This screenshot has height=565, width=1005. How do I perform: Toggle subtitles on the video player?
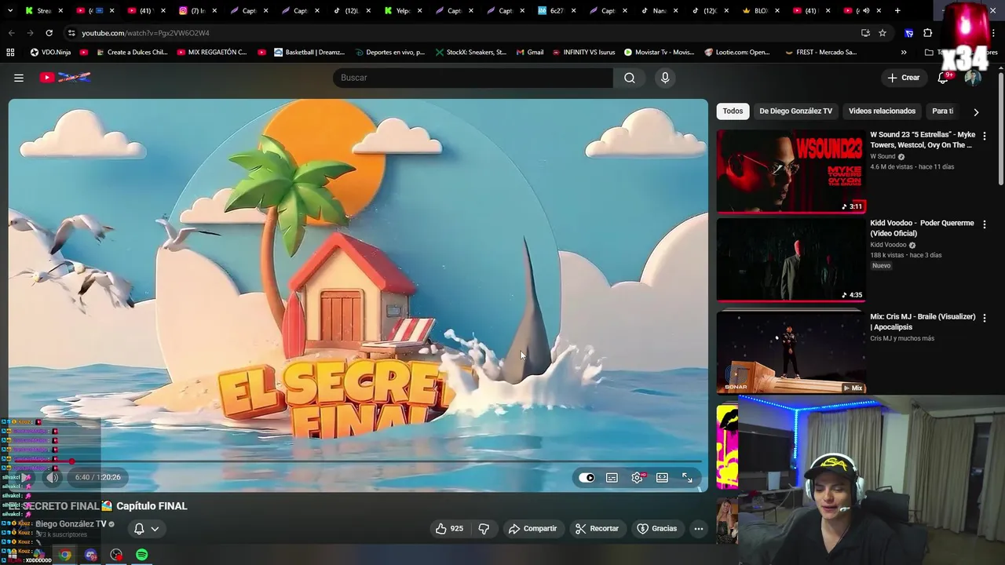612,477
